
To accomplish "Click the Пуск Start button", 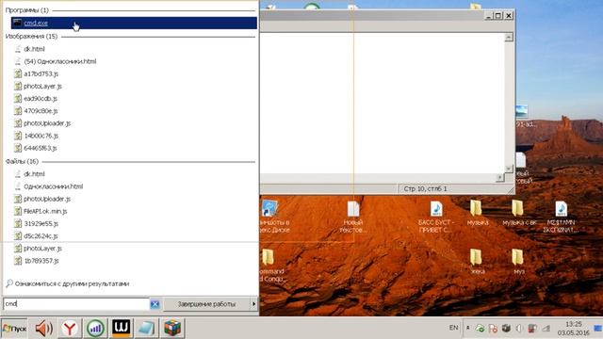I will click(14, 329).
